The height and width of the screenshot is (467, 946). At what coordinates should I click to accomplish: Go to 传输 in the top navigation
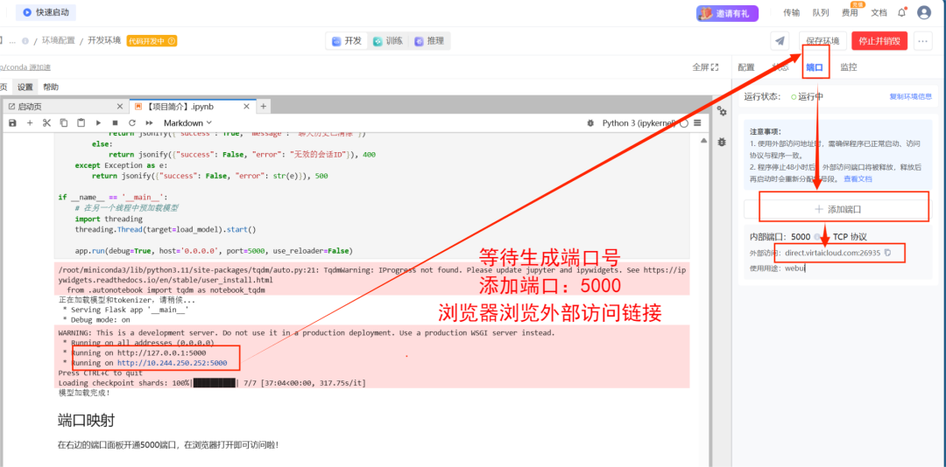tap(792, 12)
